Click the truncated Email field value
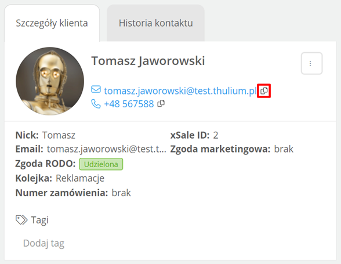Image resolution: width=341 pixels, height=264 pixels. point(107,149)
